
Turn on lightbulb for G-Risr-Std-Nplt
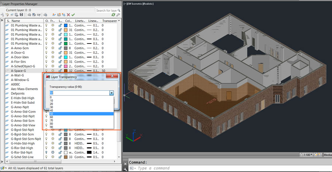coord(46,152)
